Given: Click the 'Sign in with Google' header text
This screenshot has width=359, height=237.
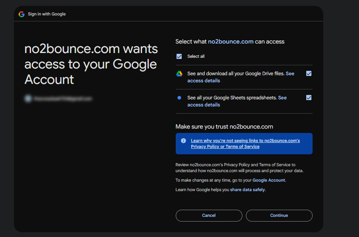Looking at the screenshot, I should point(47,14).
